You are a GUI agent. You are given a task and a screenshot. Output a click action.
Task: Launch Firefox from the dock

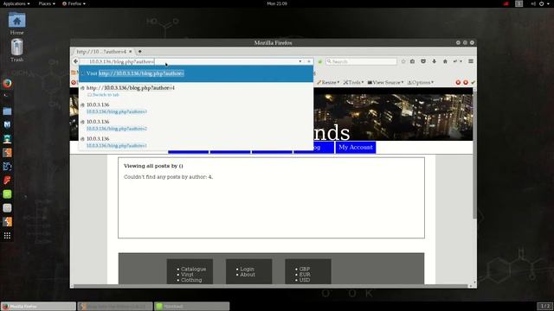[x=7, y=84]
